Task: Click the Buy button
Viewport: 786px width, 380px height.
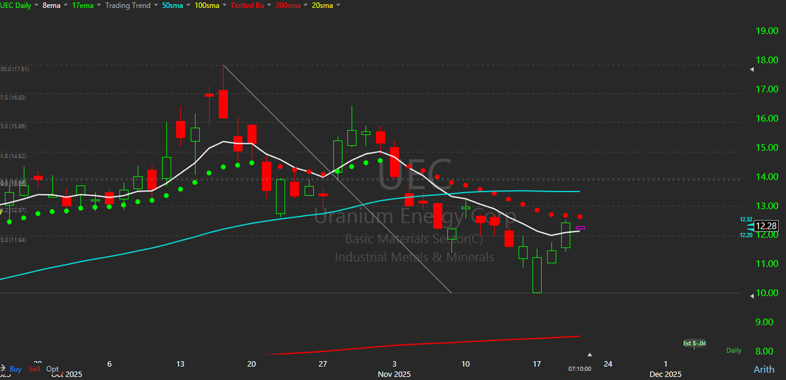Action: click(x=15, y=369)
